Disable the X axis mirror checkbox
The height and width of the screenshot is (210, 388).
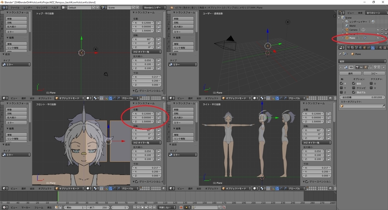(341, 84)
